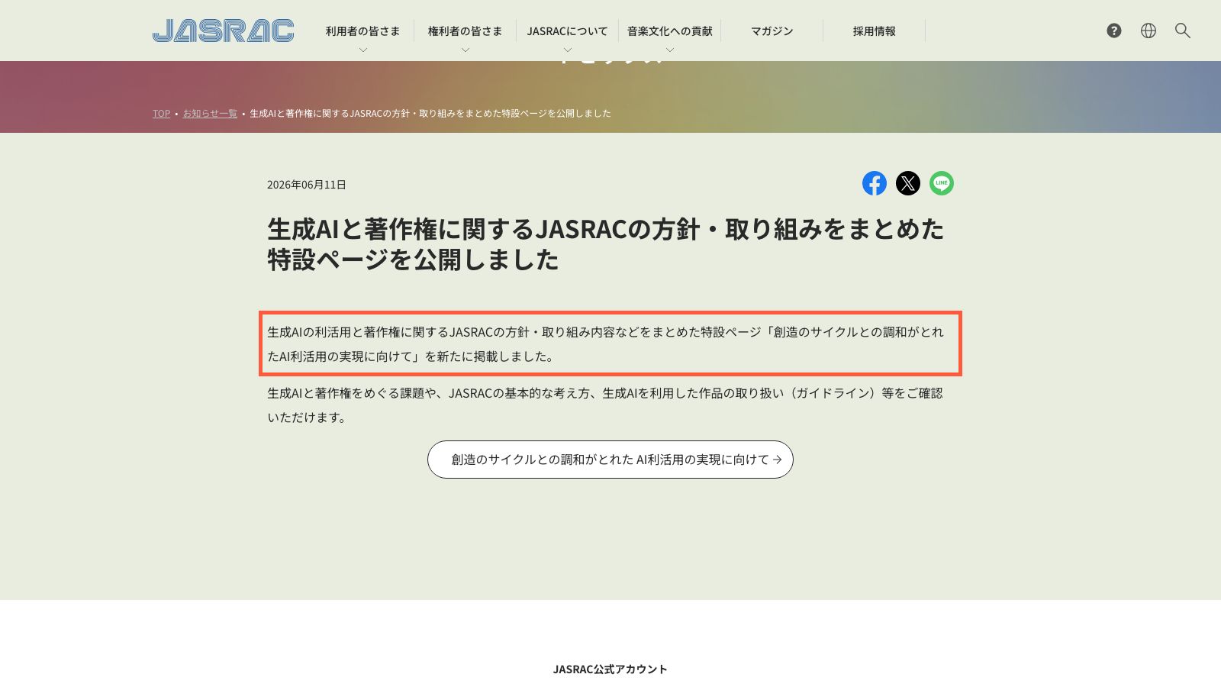Click the JASRAC公式アカウント heading
Viewport: 1221px width, 687px height.
pos(610,669)
